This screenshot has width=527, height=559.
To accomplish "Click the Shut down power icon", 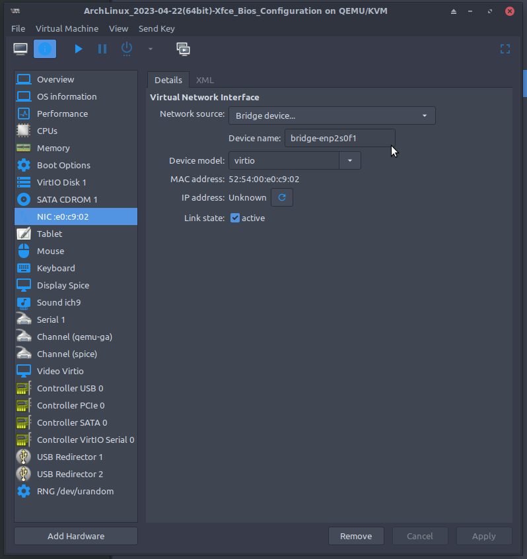I will click(x=127, y=49).
